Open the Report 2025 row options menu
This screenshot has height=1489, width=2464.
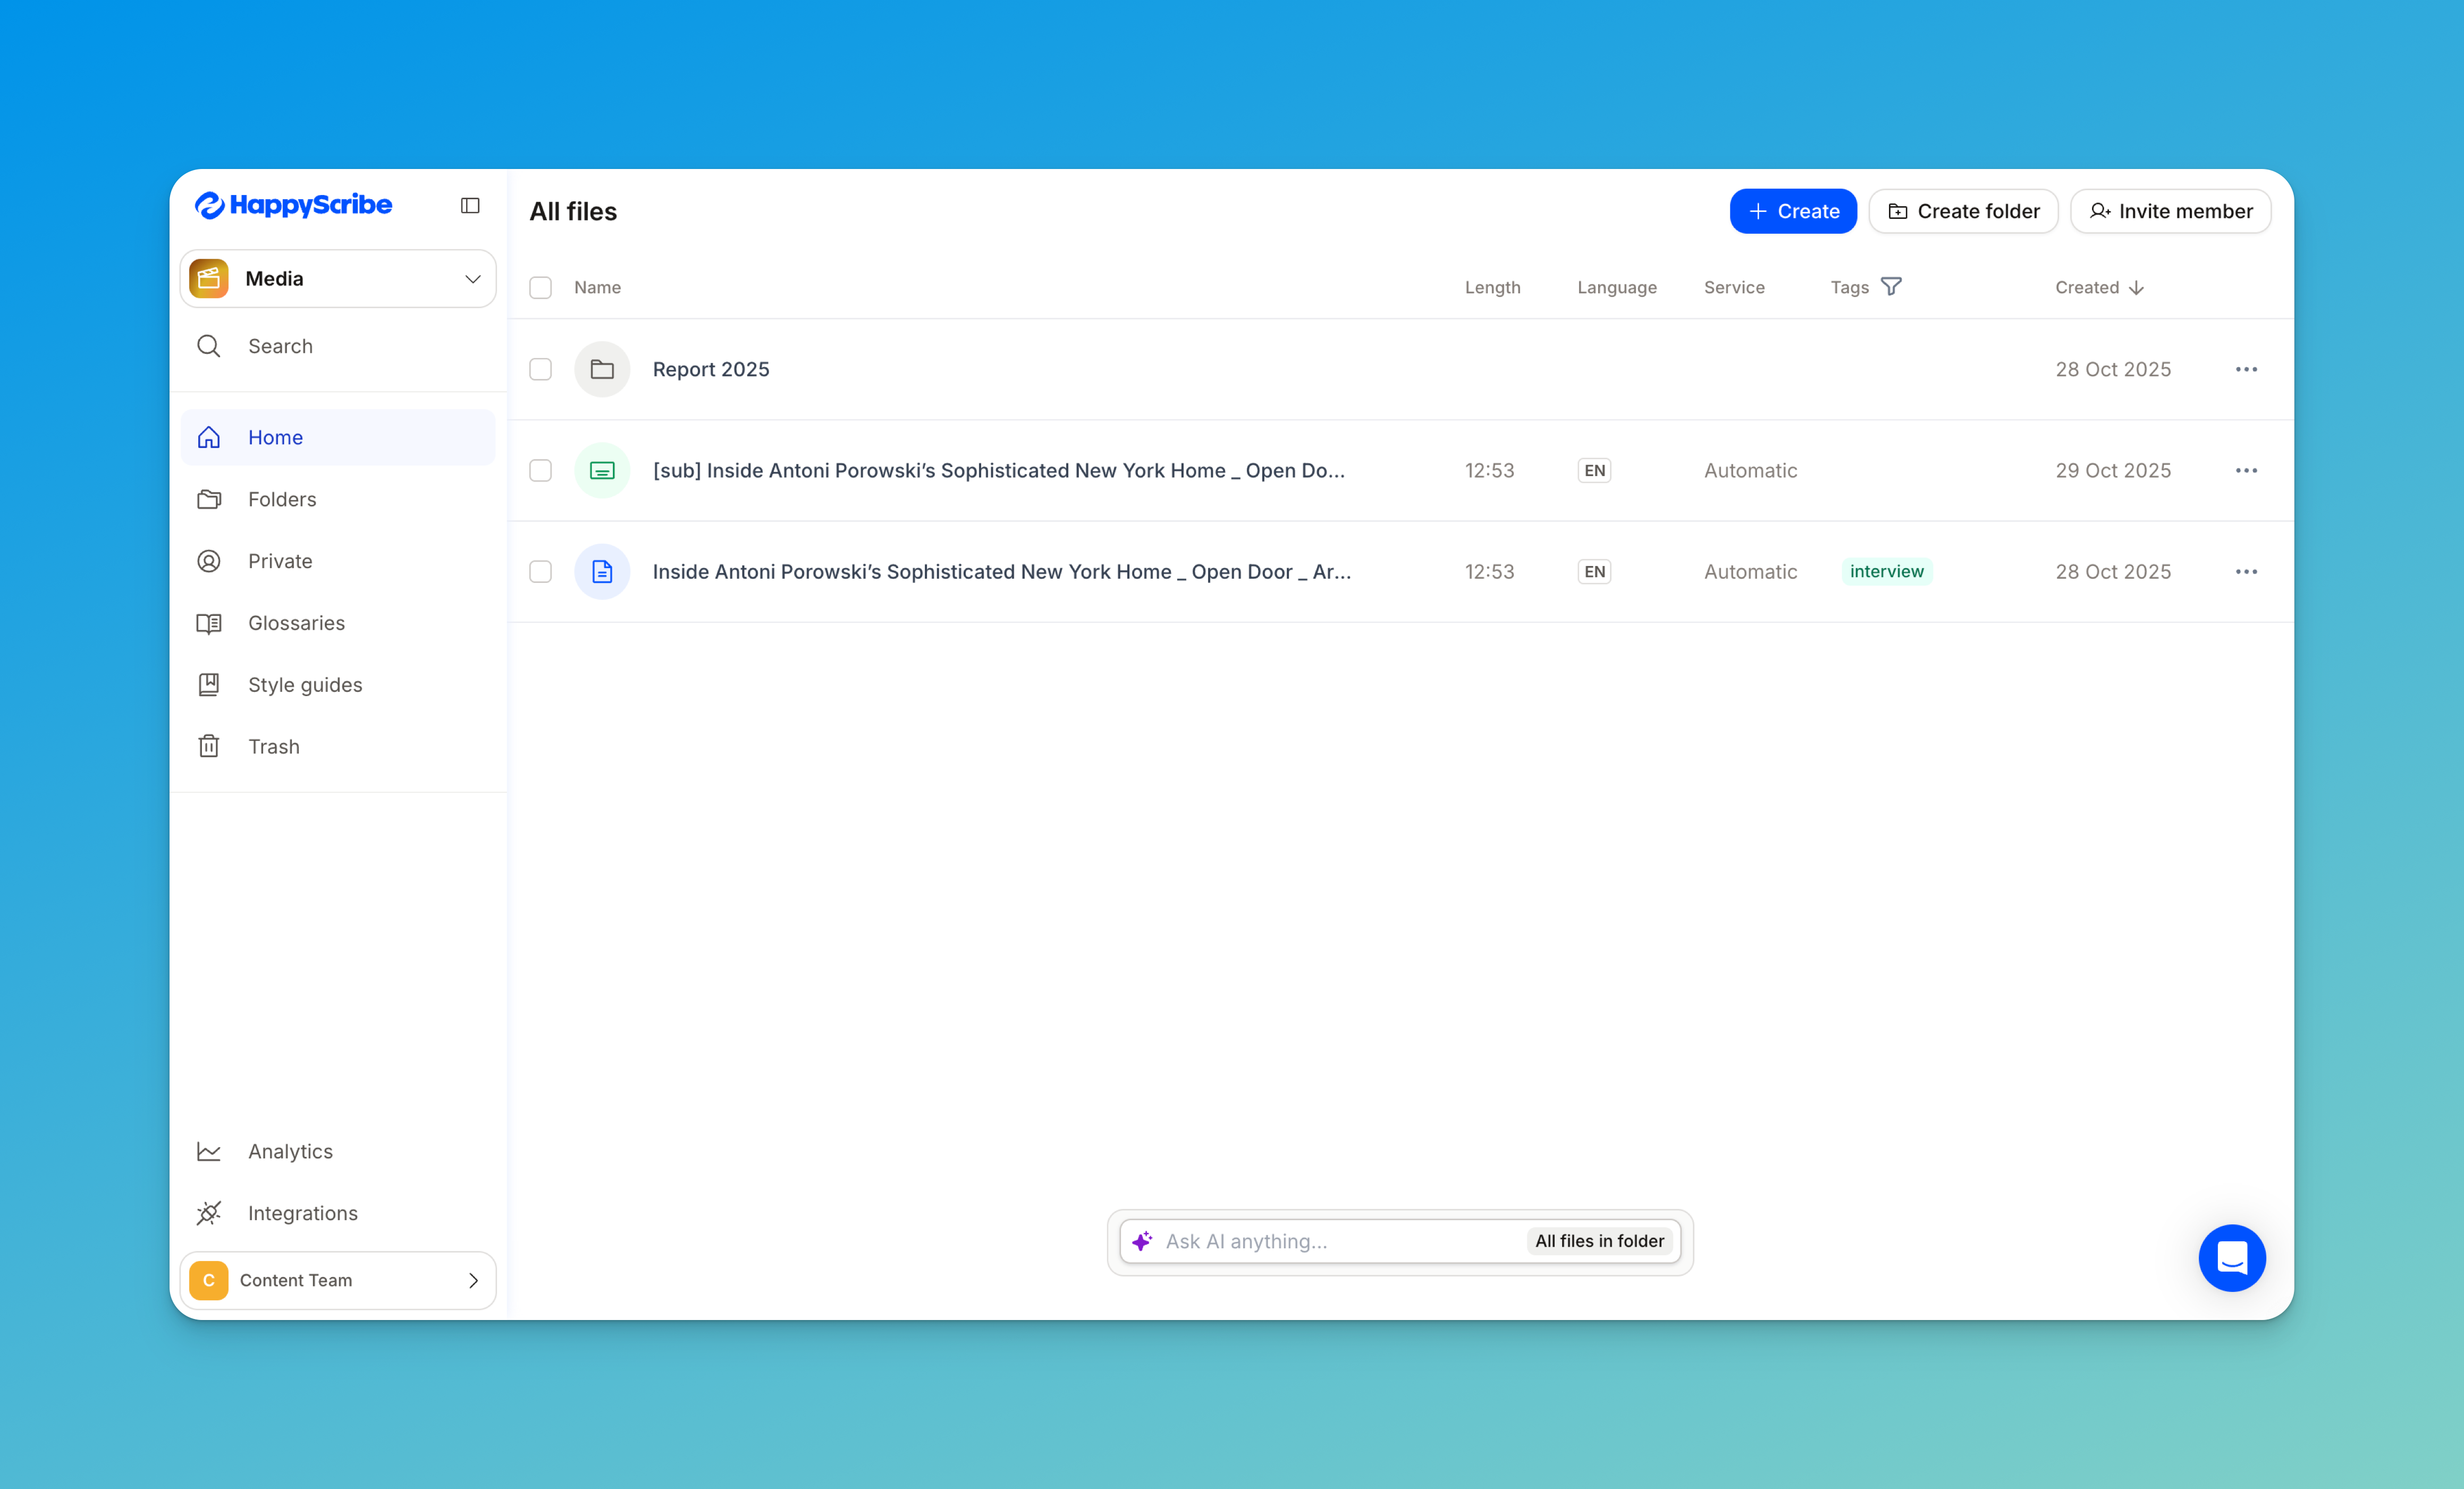(2245, 369)
